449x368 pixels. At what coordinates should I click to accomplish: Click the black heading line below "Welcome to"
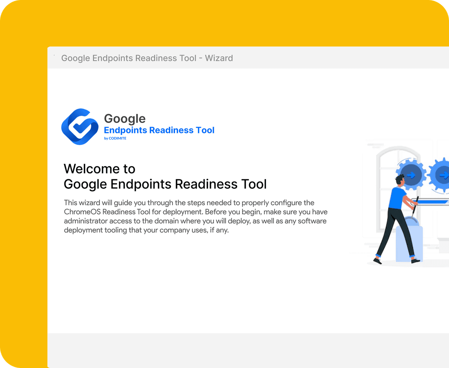(165, 184)
